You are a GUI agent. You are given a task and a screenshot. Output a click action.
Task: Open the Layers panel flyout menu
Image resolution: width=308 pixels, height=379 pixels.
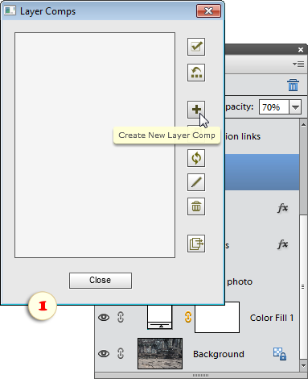[x=298, y=64]
